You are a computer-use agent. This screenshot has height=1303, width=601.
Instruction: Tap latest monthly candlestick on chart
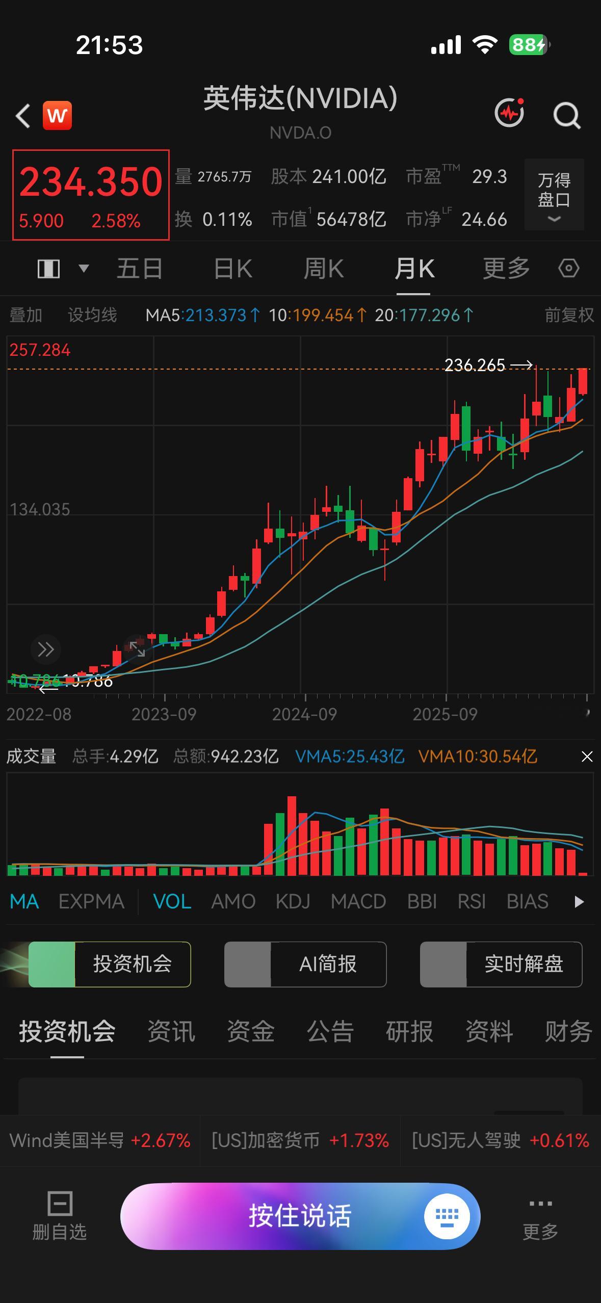pos(583,381)
